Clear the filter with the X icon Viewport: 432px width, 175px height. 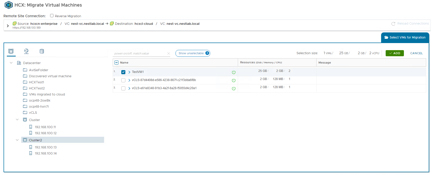click(x=169, y=53)
